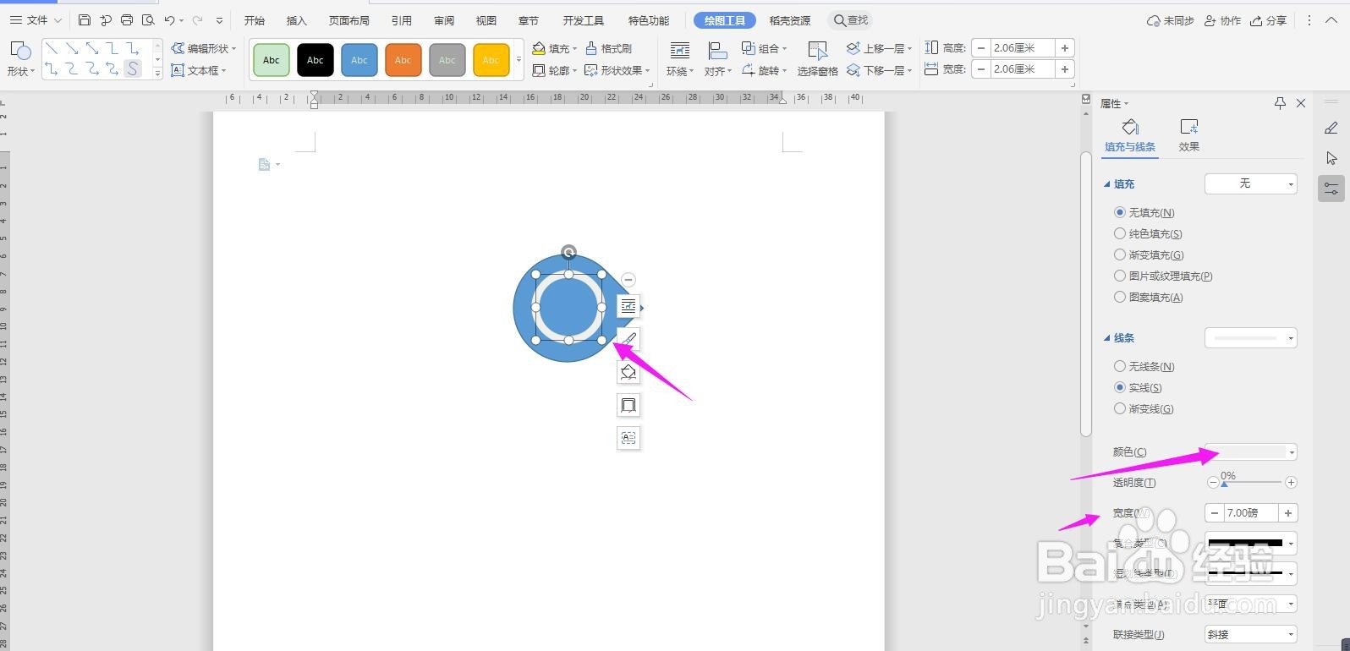Image resolution: width=1350 pixels, height=651 pixels.
Task: Click the selection arrow icon in sidebar
Action: point(1331,158)
